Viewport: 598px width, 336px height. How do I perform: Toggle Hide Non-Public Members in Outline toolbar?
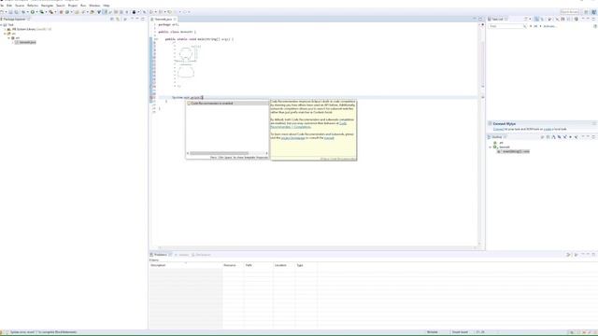click(x=571, y=137)
